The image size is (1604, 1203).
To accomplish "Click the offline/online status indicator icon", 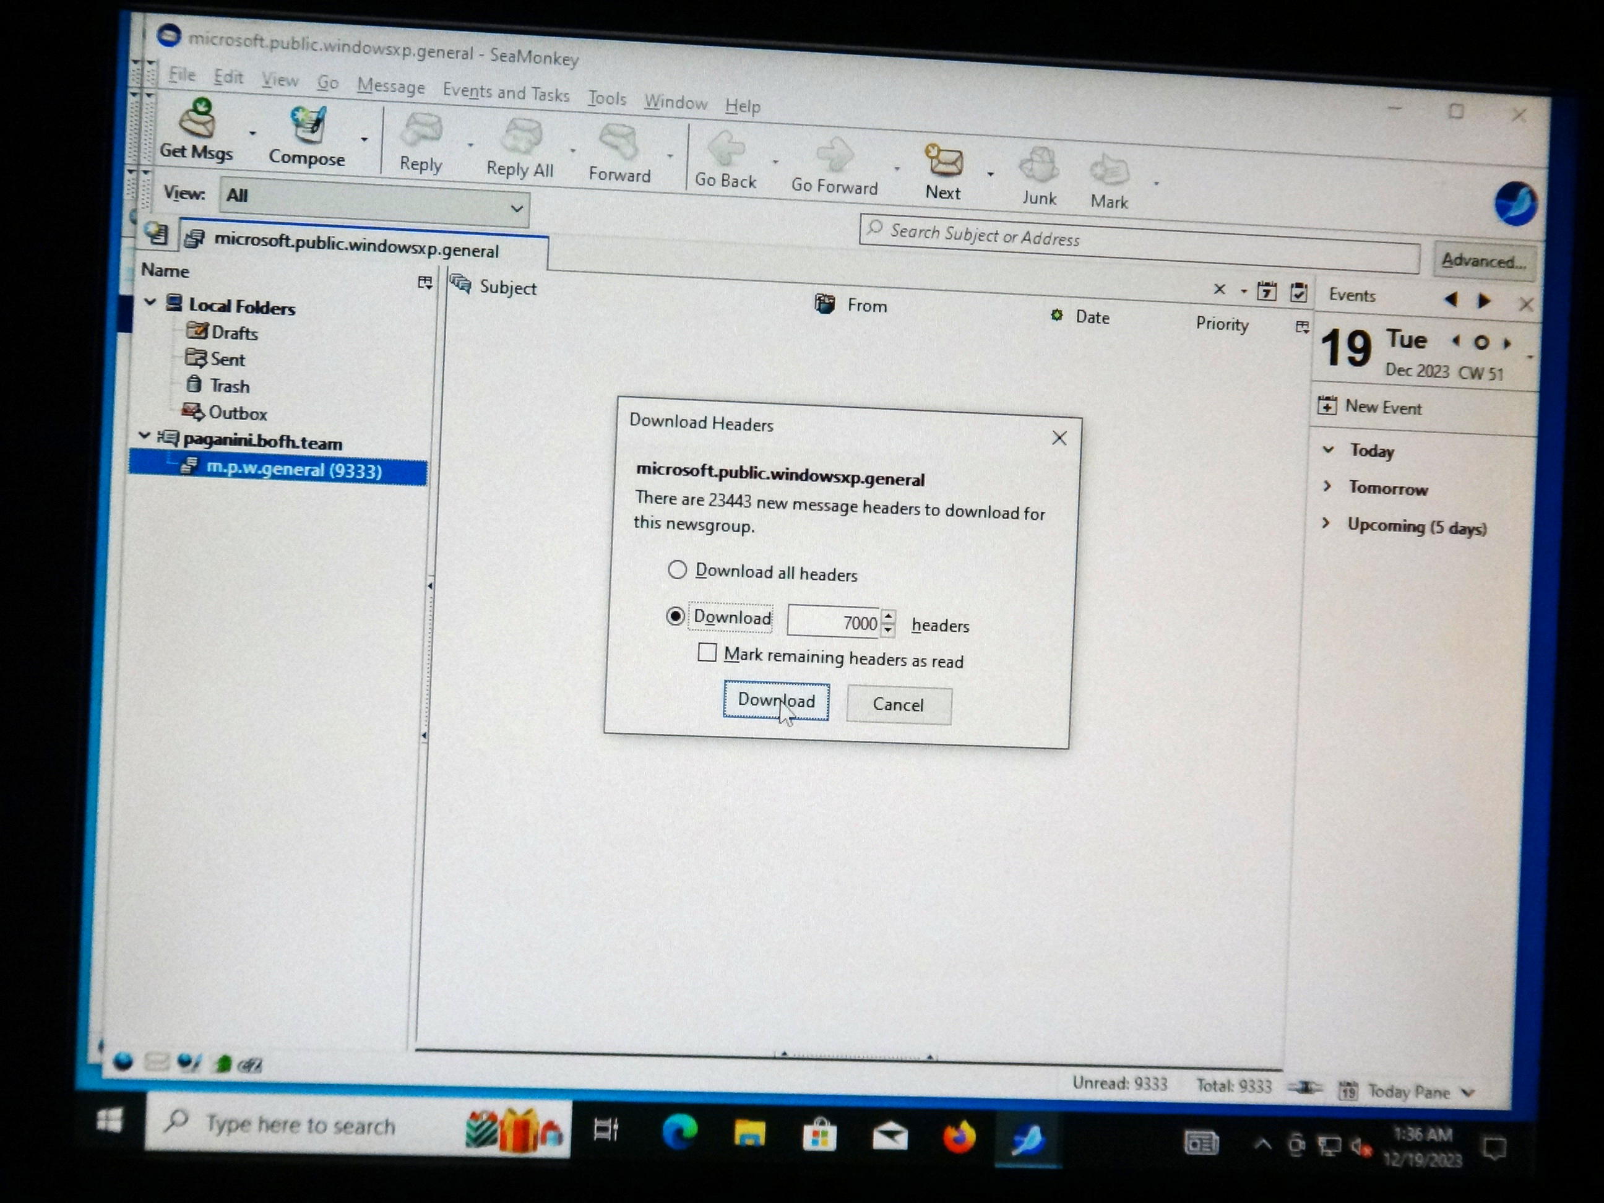I will click(1305, 1087).
